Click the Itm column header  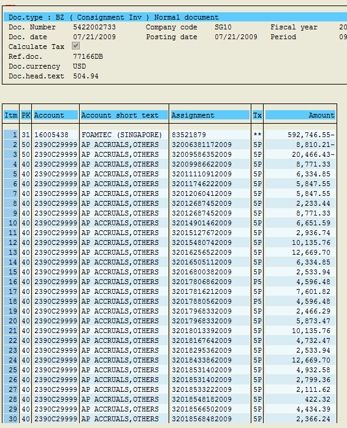[x=11, y=115]
